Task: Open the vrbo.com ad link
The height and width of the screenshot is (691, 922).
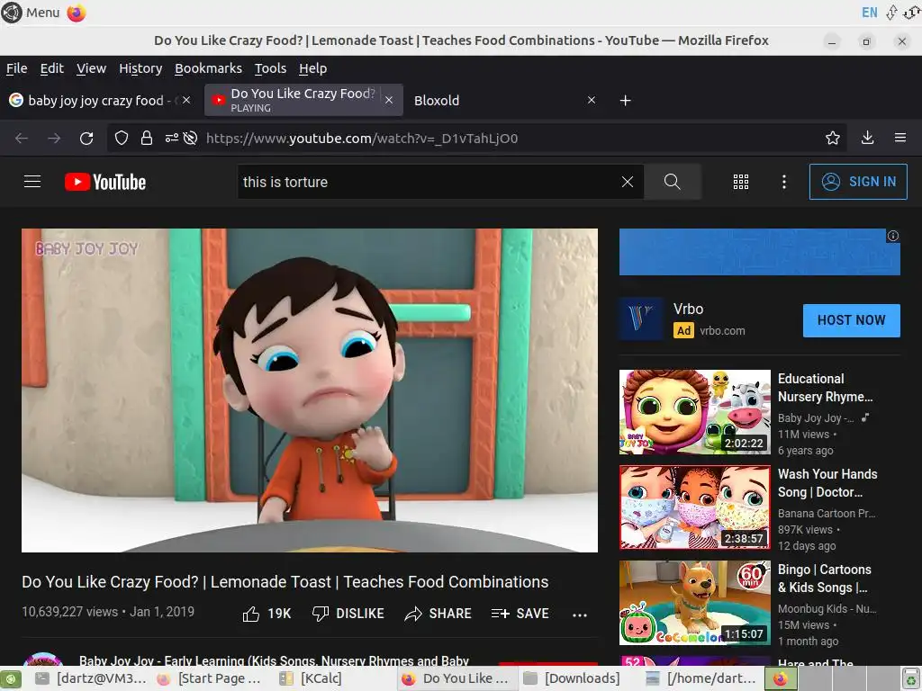Action: [x=722, y=331]
